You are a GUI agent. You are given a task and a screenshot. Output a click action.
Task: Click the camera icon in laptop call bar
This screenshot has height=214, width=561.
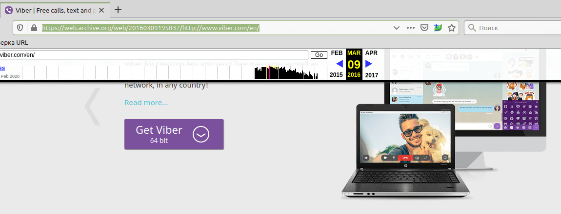click(386, 157)
